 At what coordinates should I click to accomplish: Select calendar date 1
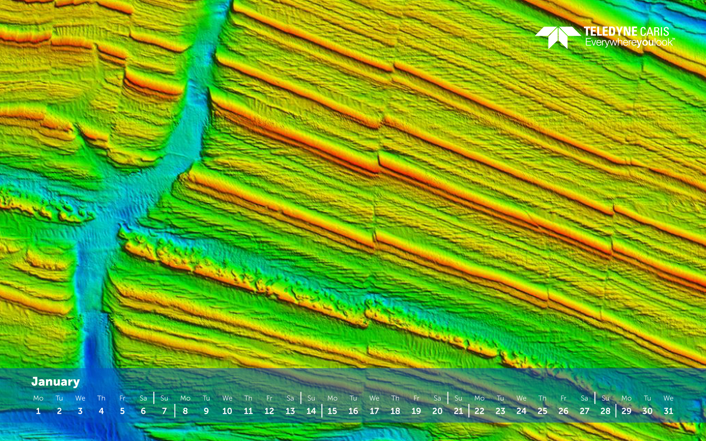coord(38,411)
